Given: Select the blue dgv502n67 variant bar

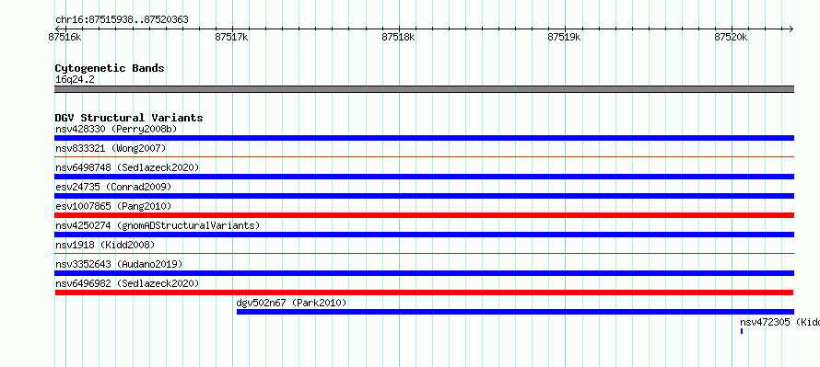Looking at the screenshot, I should click(515, 312).
